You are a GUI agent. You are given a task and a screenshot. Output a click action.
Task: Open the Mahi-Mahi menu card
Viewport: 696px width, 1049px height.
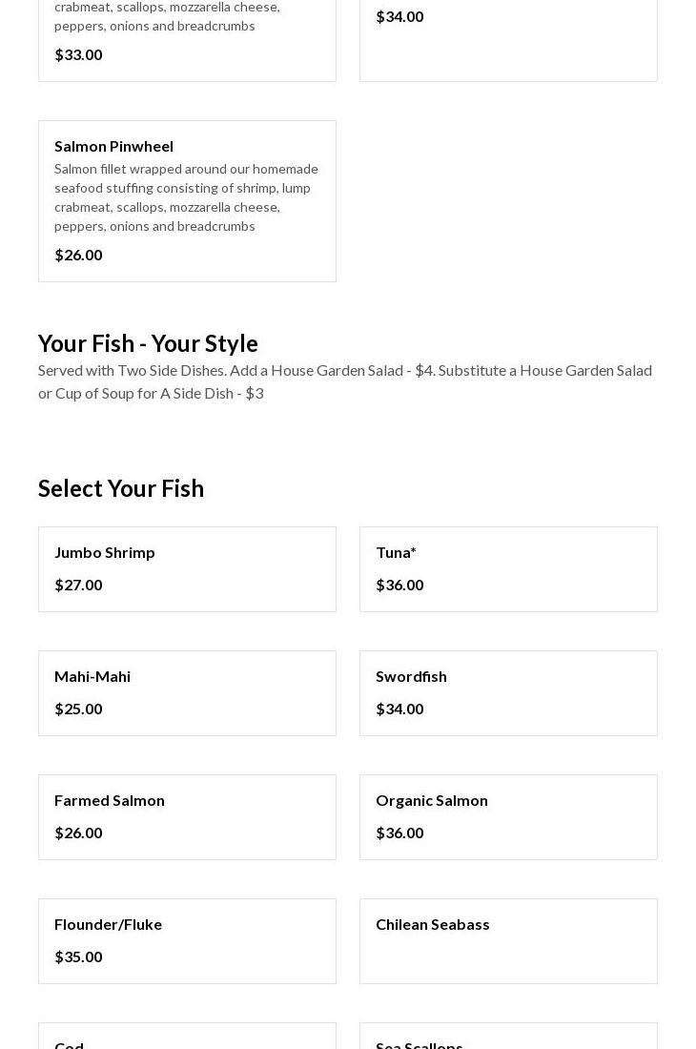tap(187, 693)
